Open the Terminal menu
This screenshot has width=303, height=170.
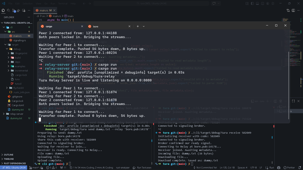(x=63, y=4)
